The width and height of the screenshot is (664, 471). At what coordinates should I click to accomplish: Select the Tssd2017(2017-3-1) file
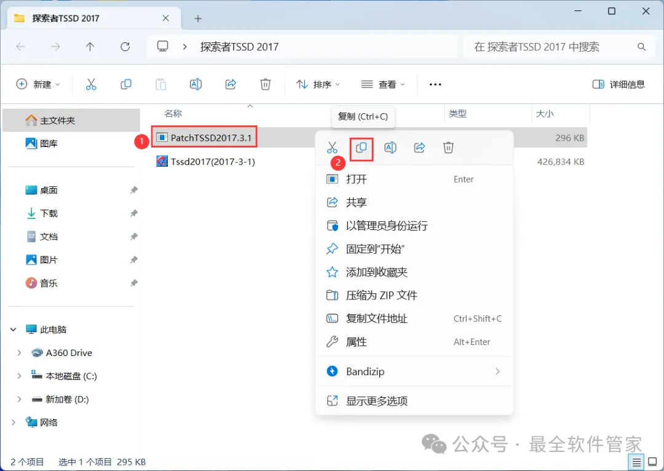coord(205,161)
